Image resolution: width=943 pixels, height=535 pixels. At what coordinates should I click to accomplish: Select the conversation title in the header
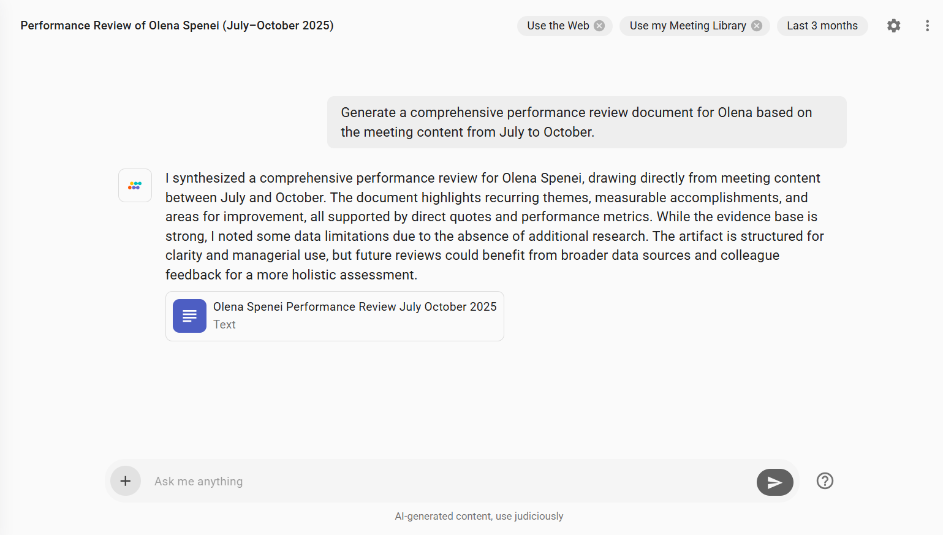click(177, 26)
